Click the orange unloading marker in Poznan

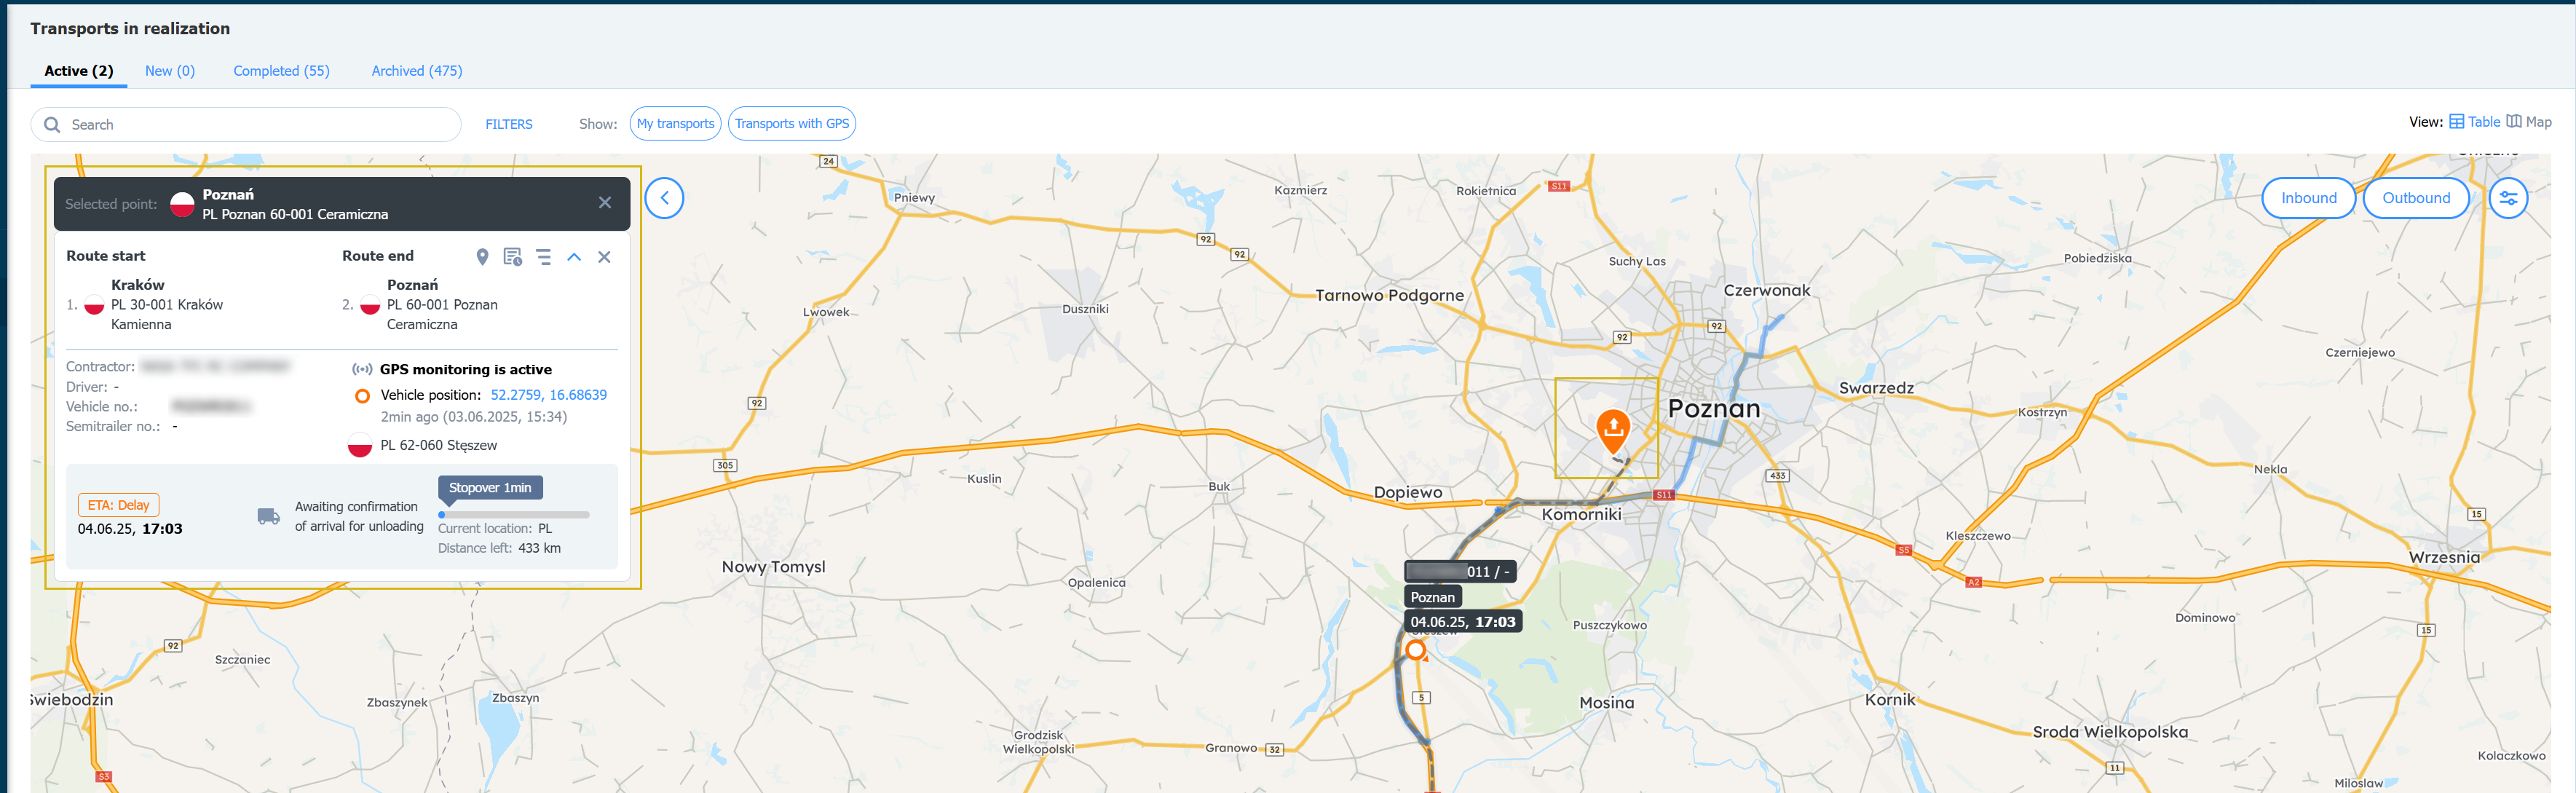[x=1612, y=430]
